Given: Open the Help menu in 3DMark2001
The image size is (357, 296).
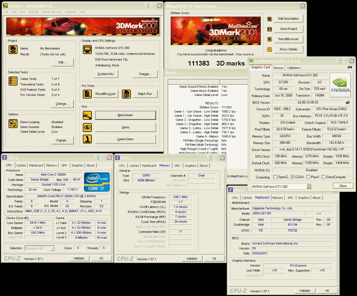Looking at the screenshot, I should [x=82, y=12].
